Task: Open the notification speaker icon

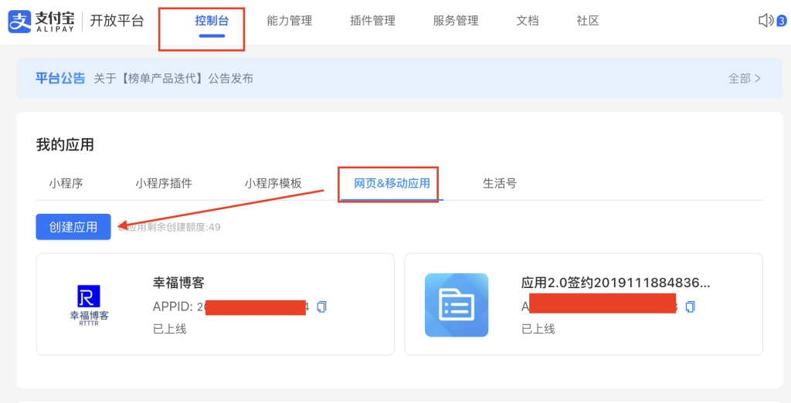Action: [x=766, y=21]
